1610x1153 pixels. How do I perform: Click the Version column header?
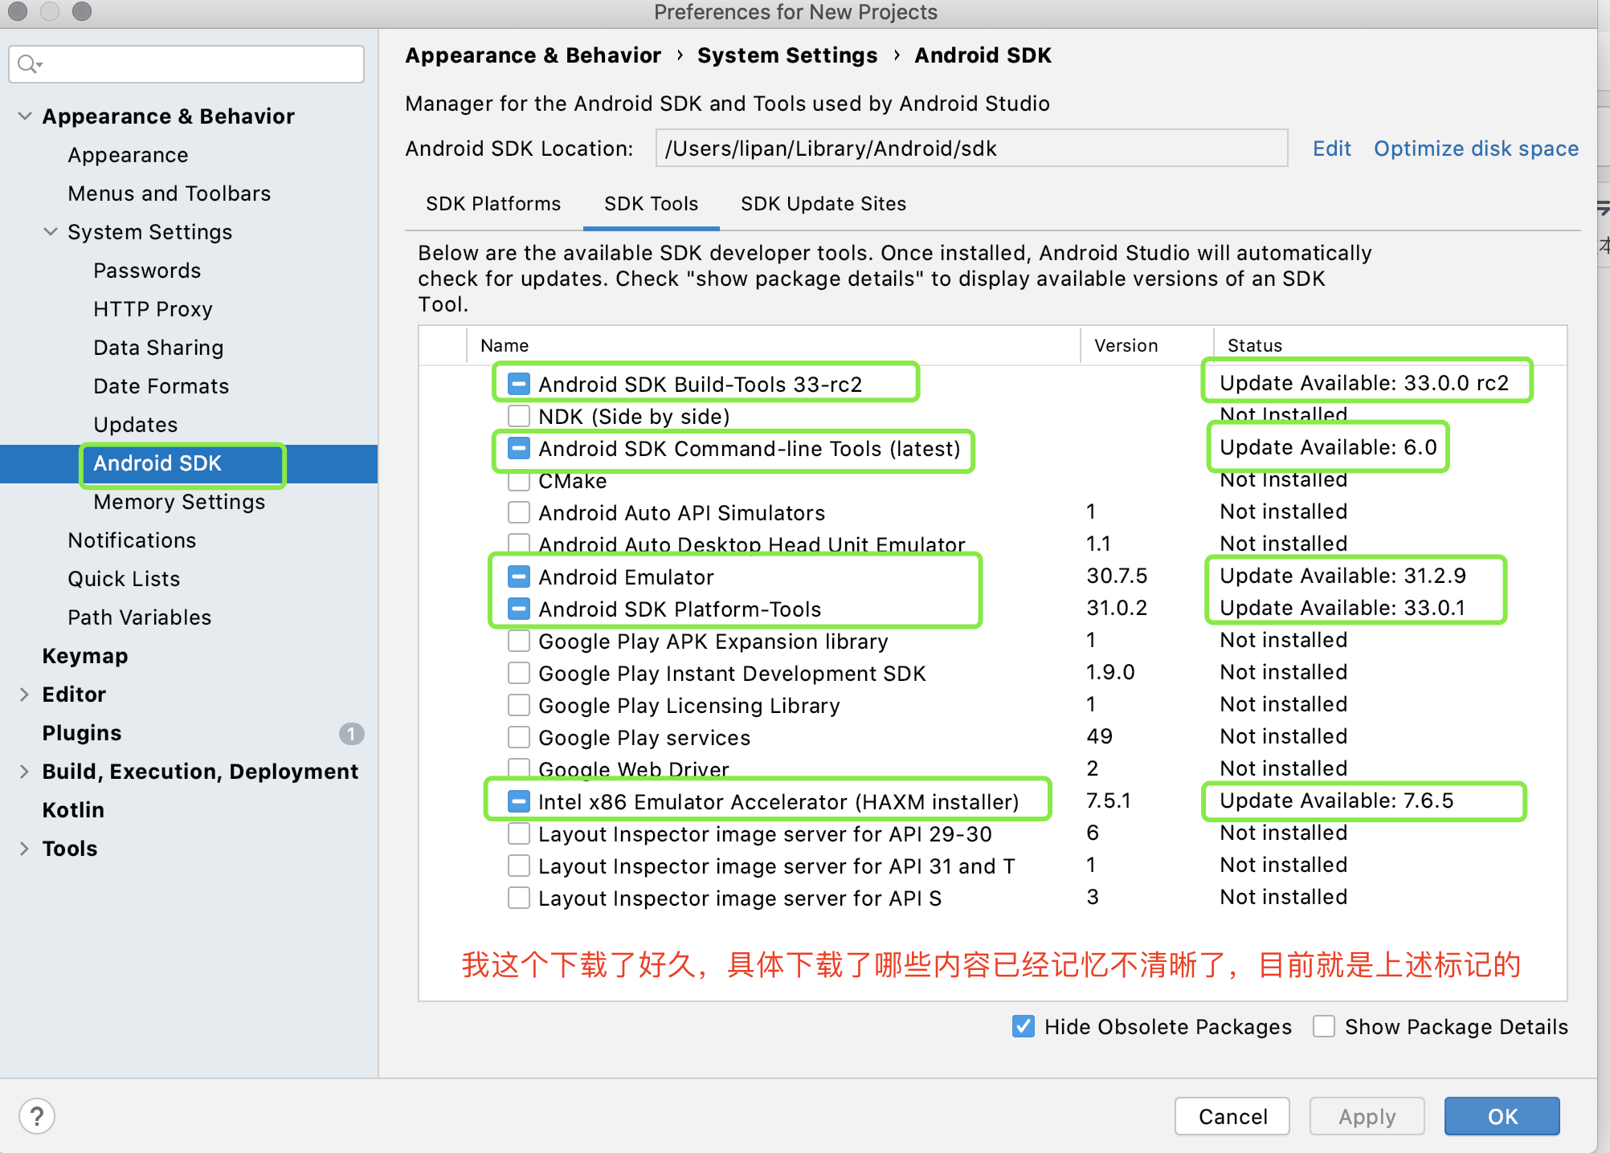1126,345
